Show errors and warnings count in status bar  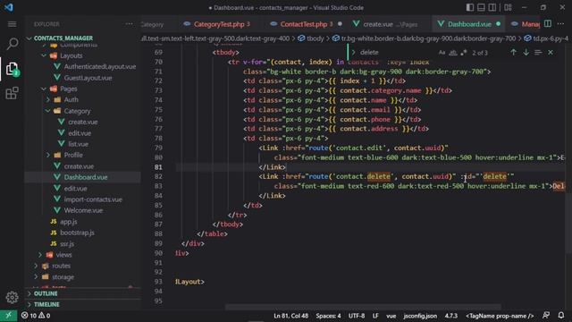36,316
